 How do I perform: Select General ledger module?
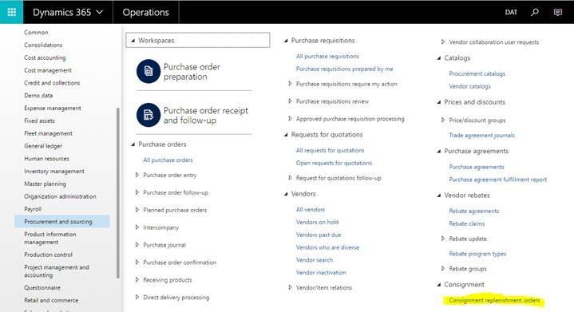coord(43,146)
